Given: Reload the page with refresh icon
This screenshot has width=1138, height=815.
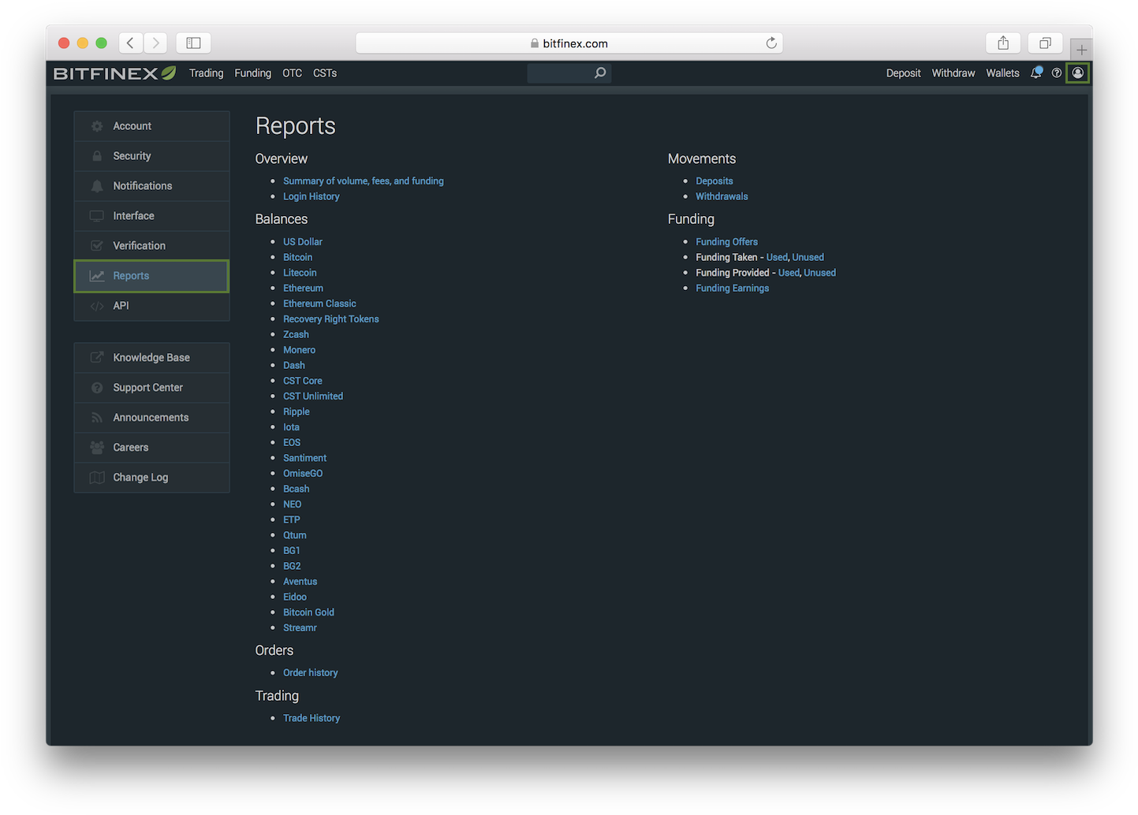Looking at the screenshot, I should point(771,43).
